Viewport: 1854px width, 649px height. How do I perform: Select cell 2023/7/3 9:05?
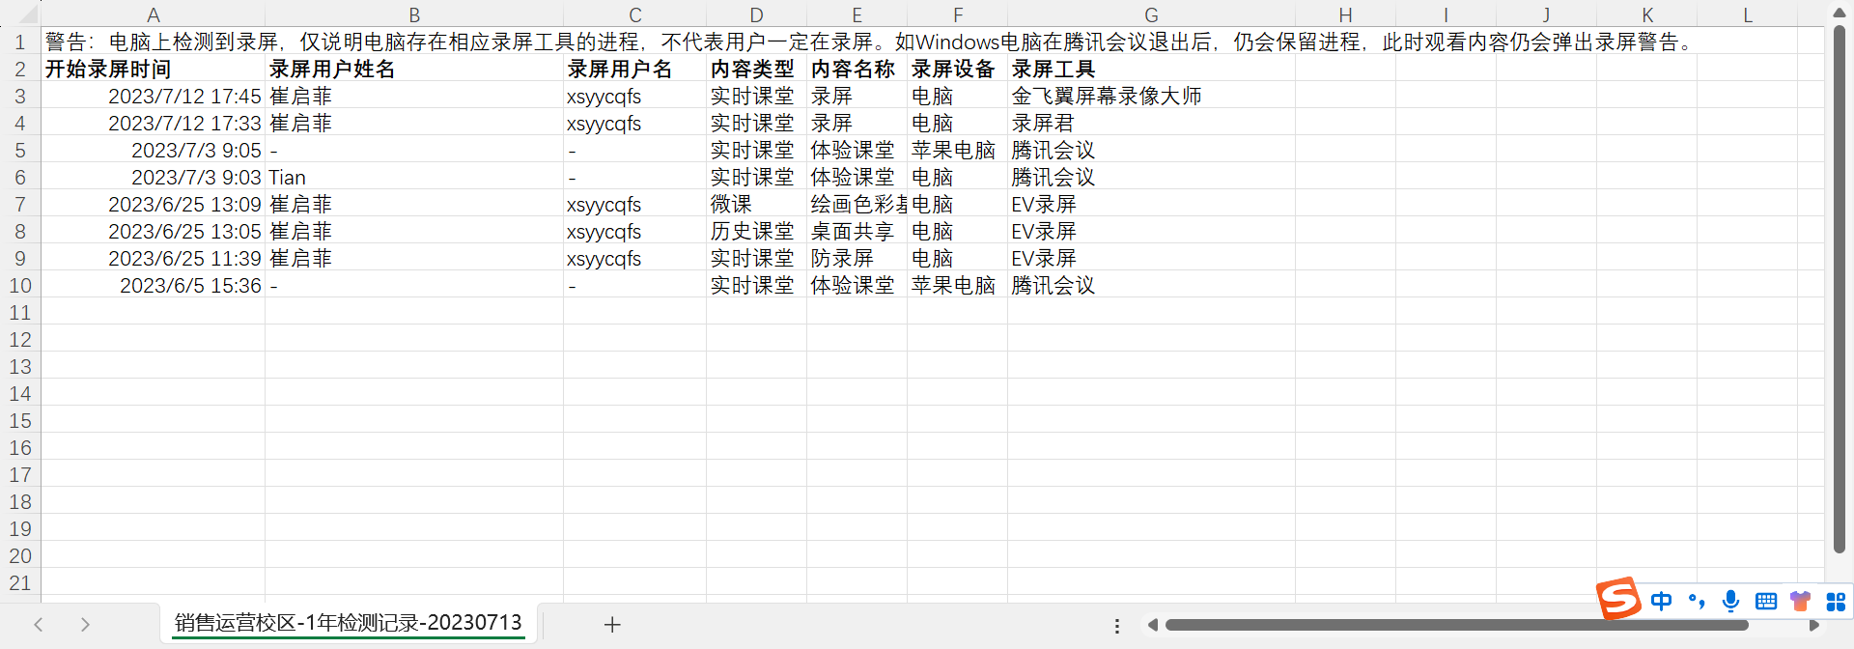point(153,151)
